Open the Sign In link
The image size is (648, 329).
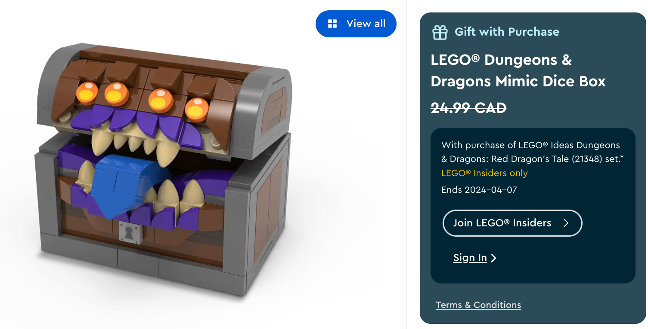click(470, 258)
